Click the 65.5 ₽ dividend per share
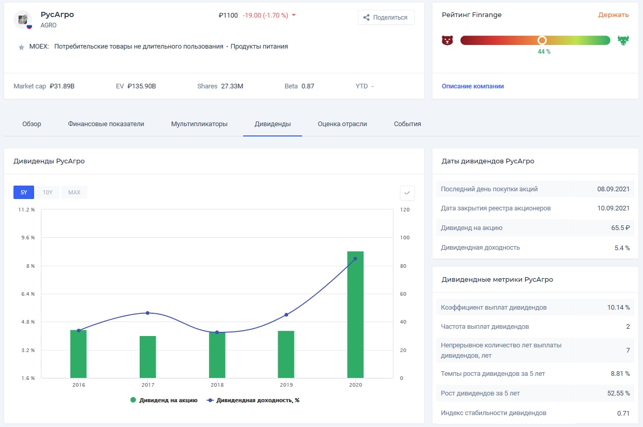 pyautogui.click(x=620, y=228)
